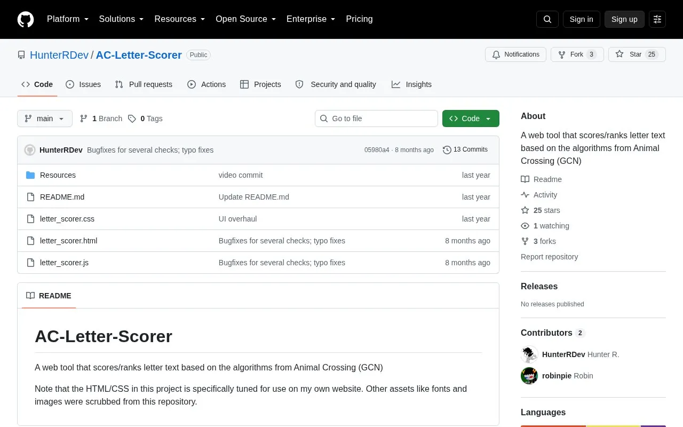This screenshot has height=427, width=683.
Task: Click the Report repository link
Action: pyautogui.click(x=549, y=257)
